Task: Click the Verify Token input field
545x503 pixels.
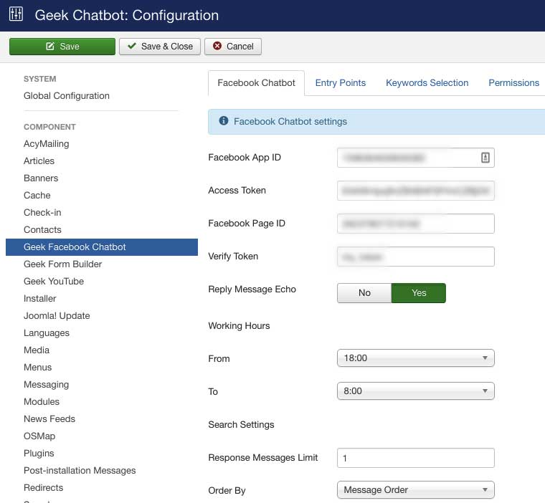Action: click(x=416, y=257)
